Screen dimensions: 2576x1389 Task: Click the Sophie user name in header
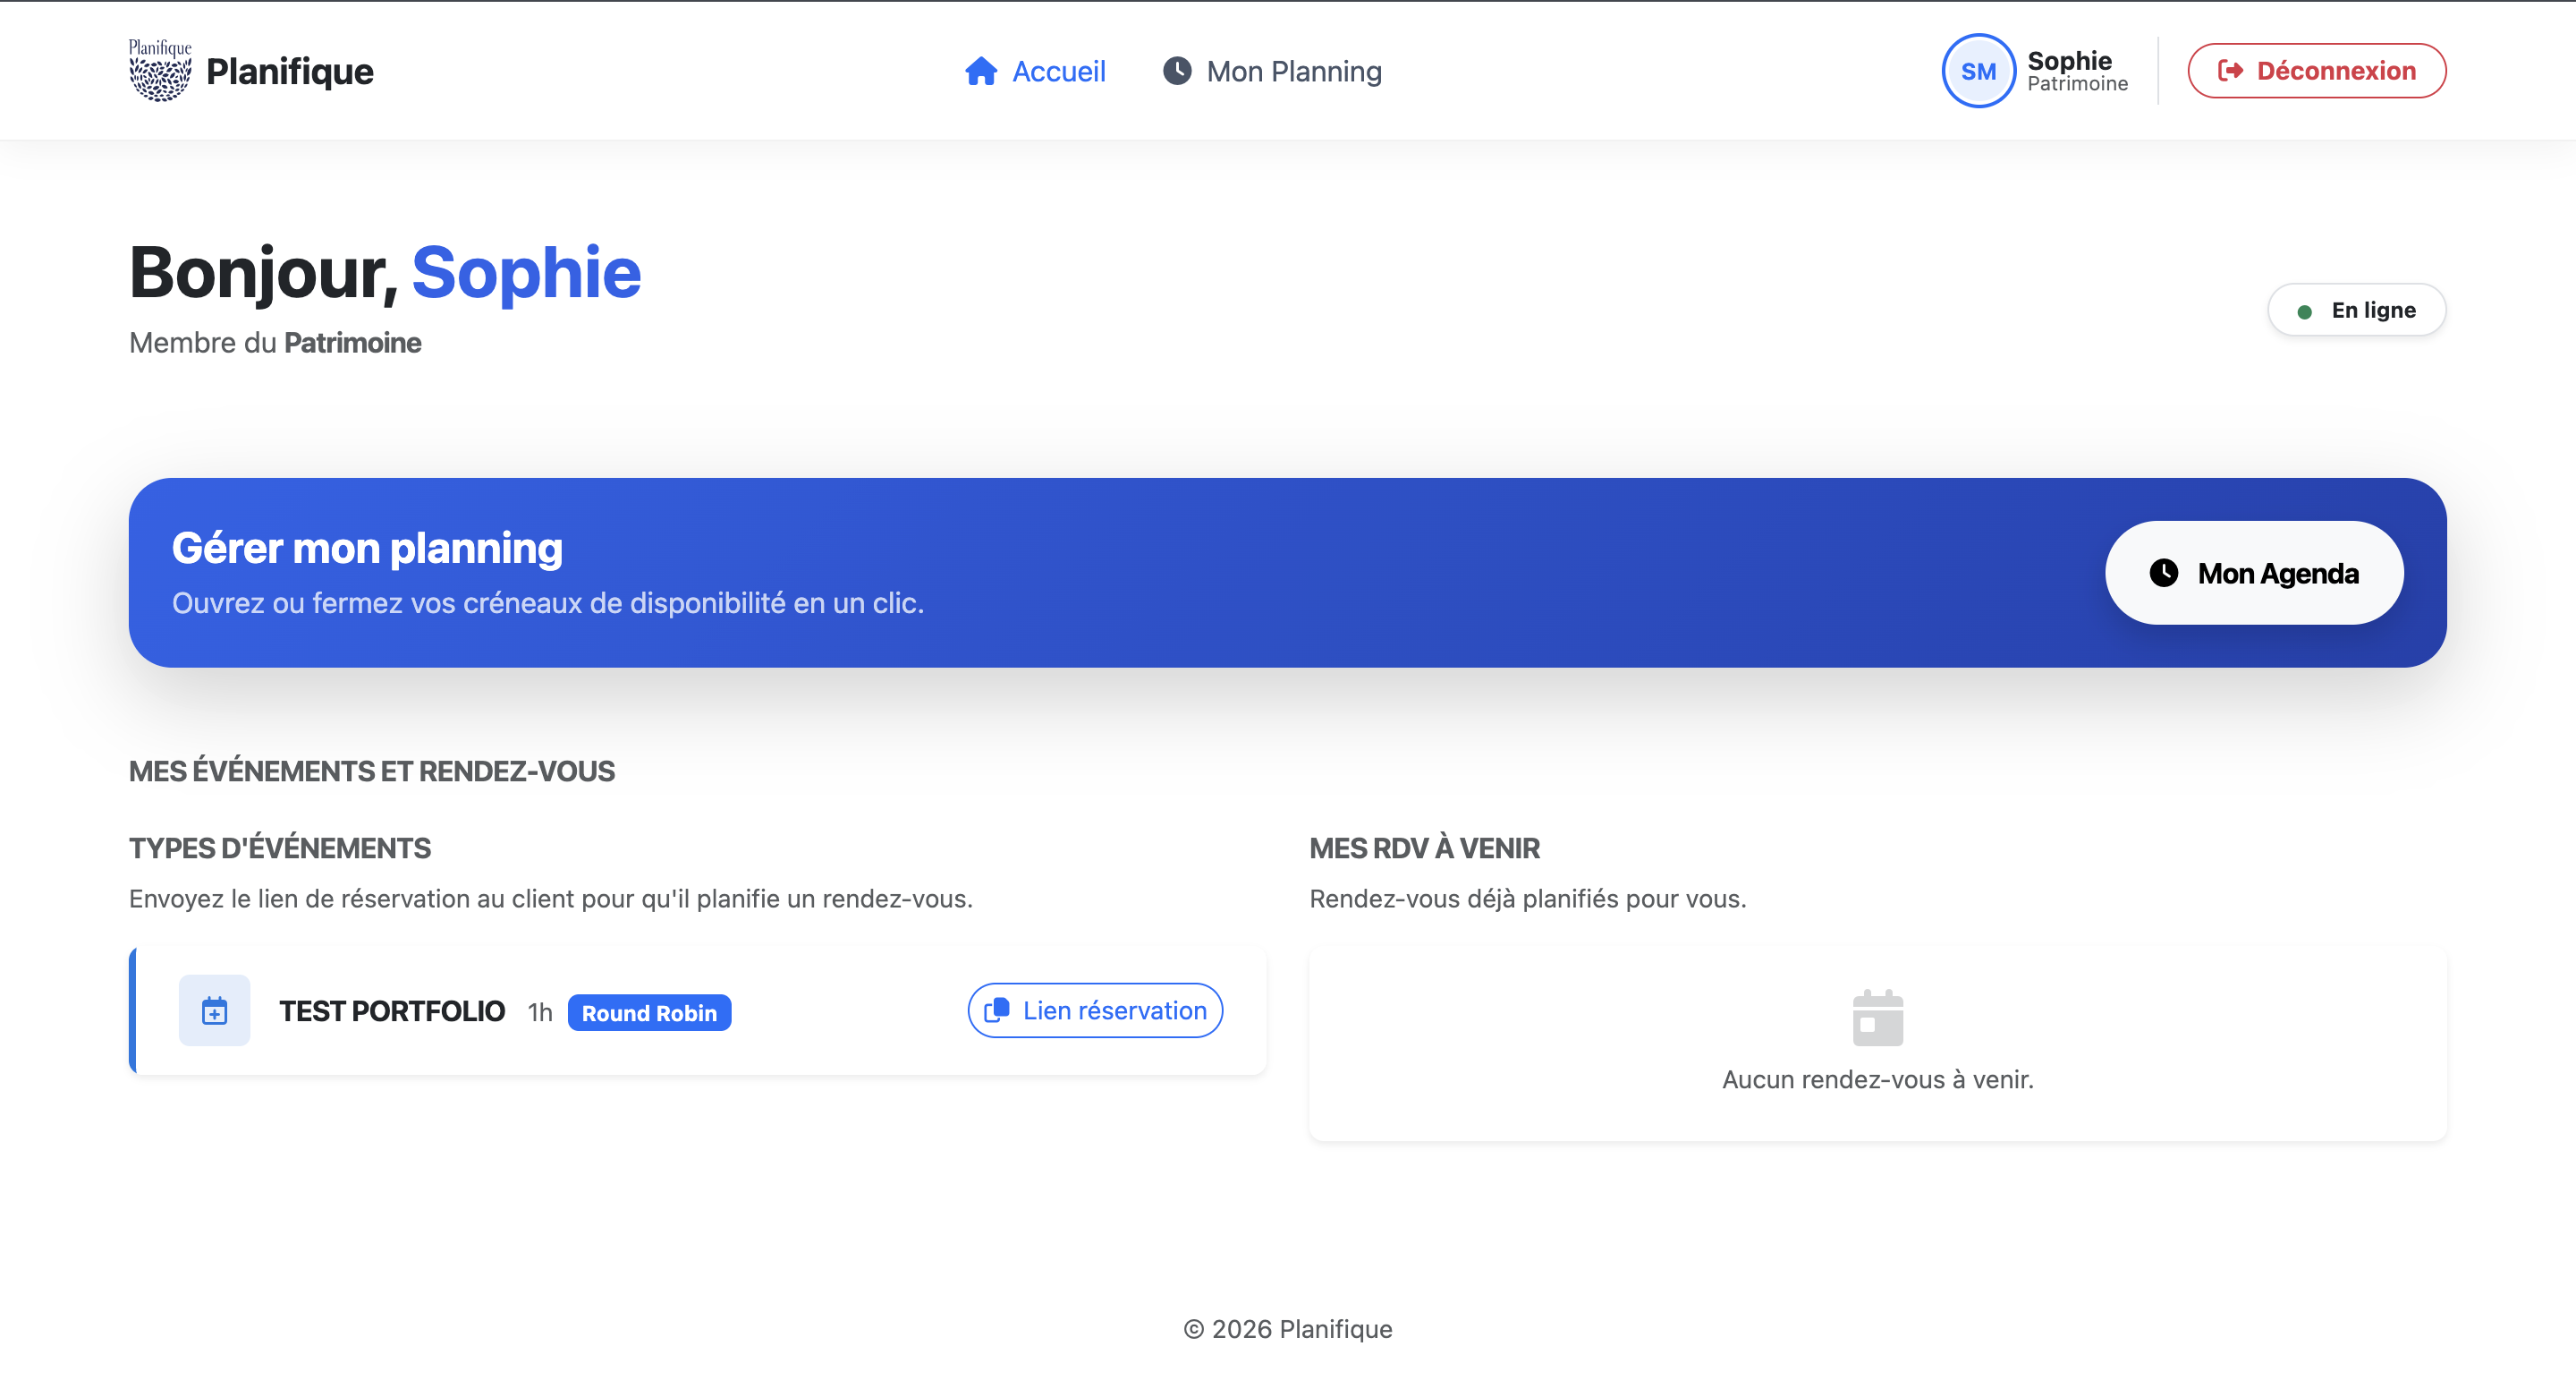point(2069,60)
